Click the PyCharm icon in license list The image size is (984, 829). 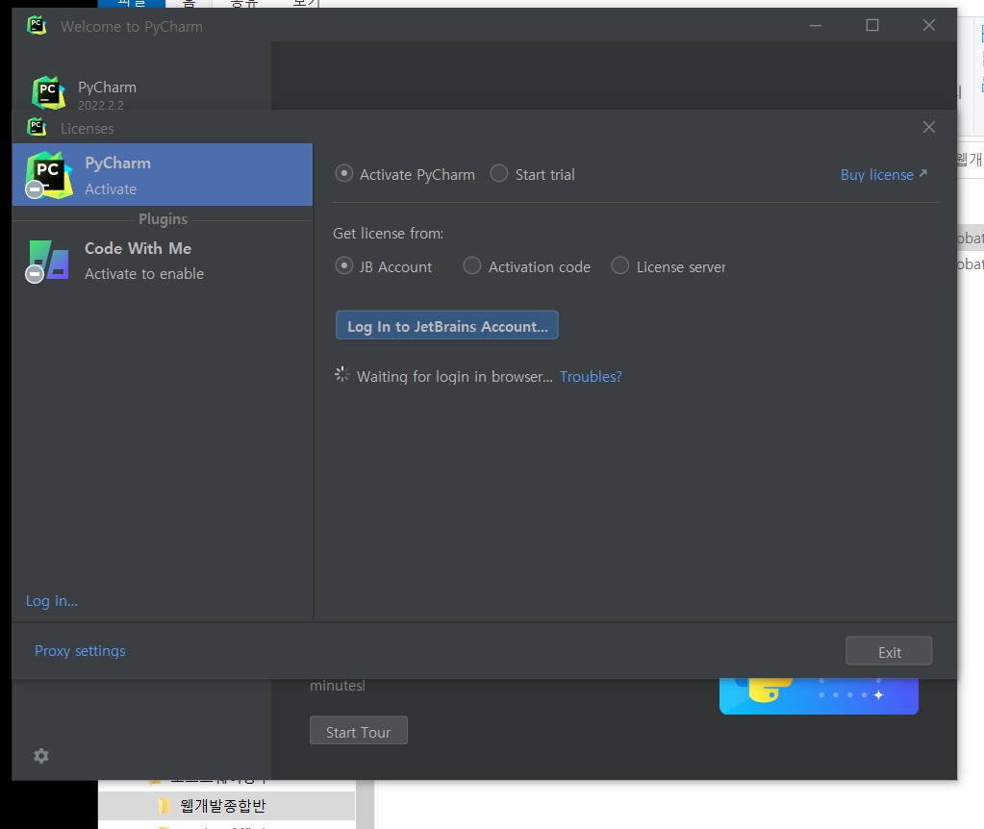click(48, 175)
